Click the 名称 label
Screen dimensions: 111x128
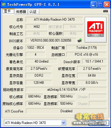click(x=19, y=20)
